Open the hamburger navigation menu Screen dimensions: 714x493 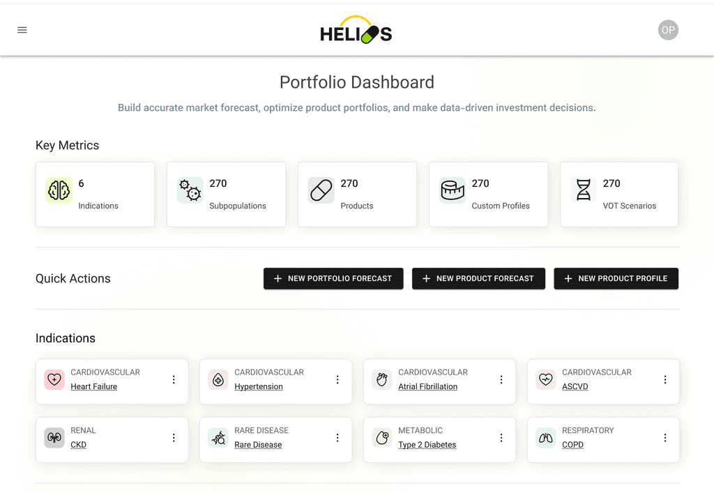click(x=22, y=30)
